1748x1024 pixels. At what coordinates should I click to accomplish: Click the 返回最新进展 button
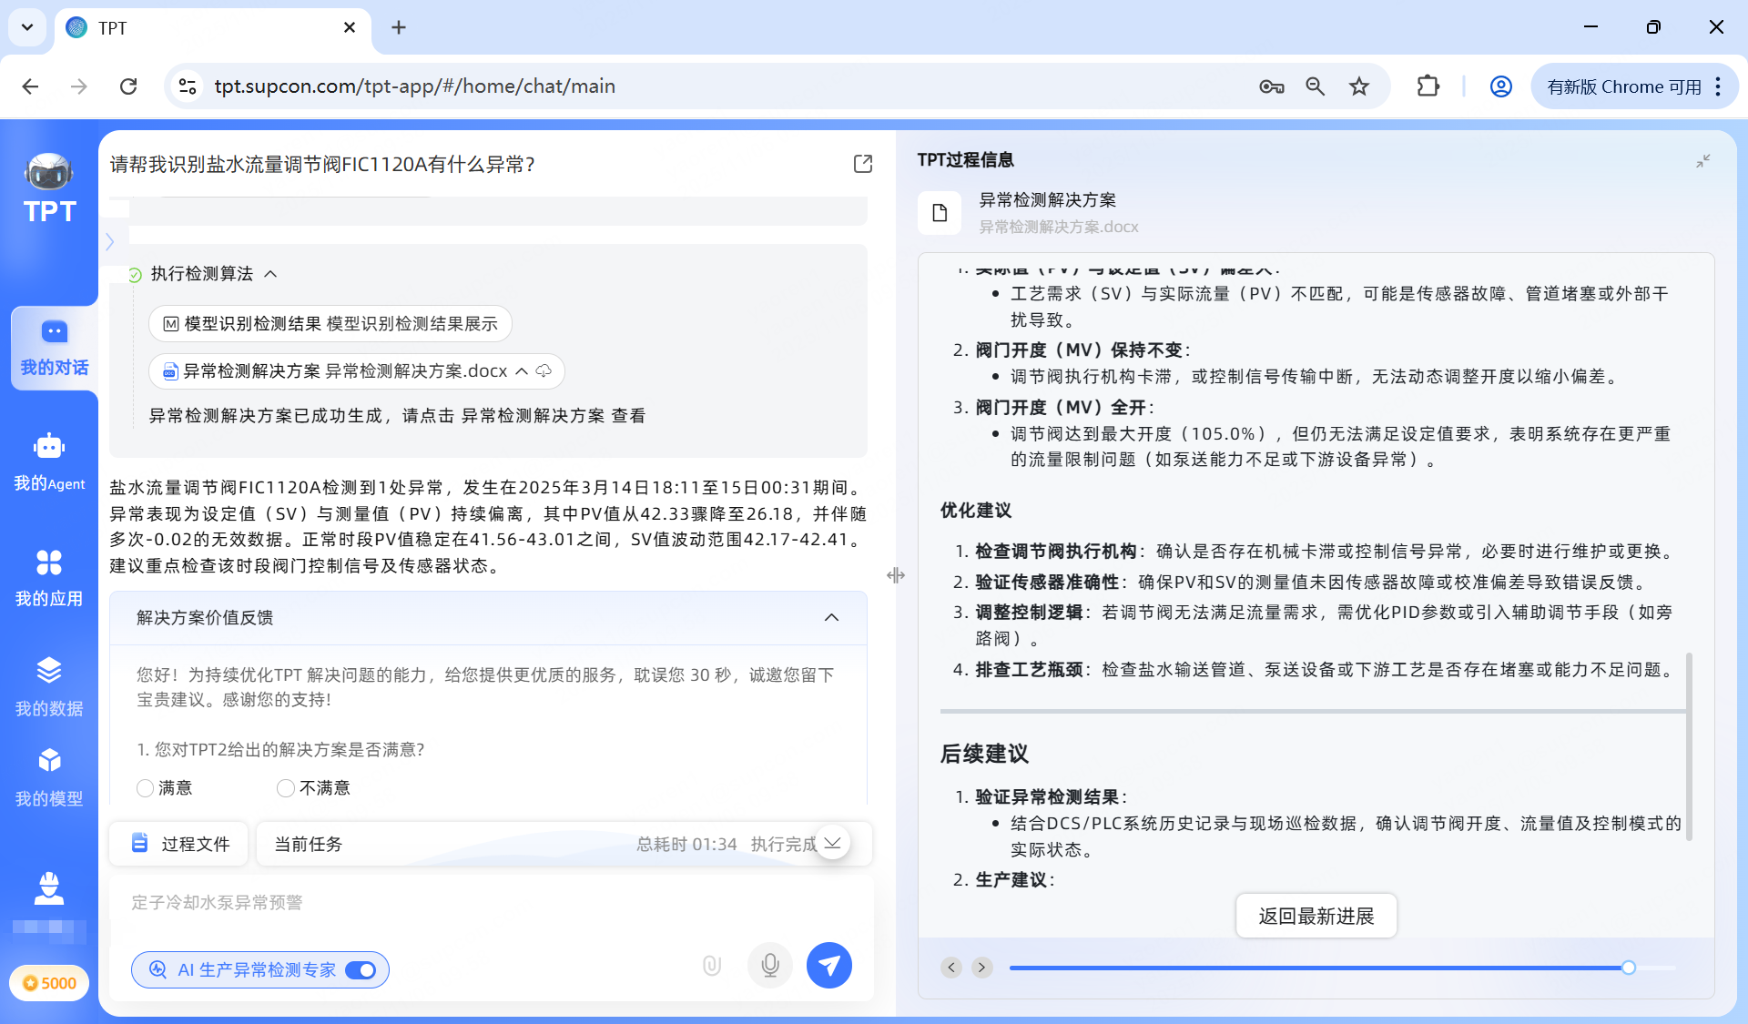(x=1316, y=916)
